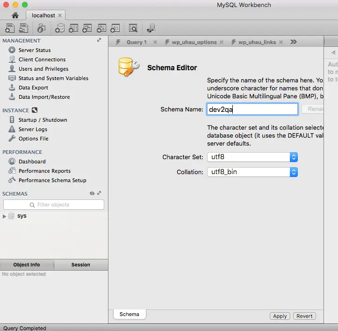Switch to the Query 1 tab
This screenshot has width=338, height=331.
tap(136, 42)
